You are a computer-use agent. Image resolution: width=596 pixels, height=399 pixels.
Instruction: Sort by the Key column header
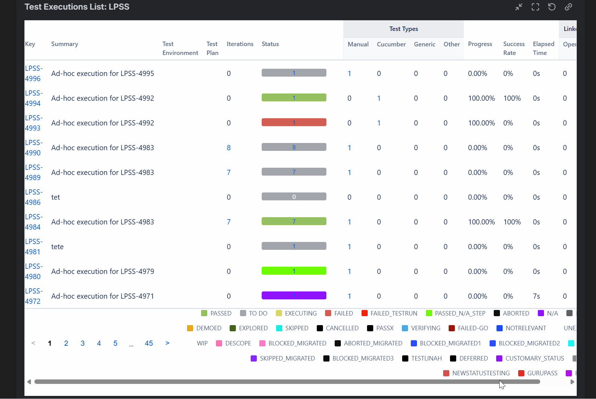[x=30, y=44]
